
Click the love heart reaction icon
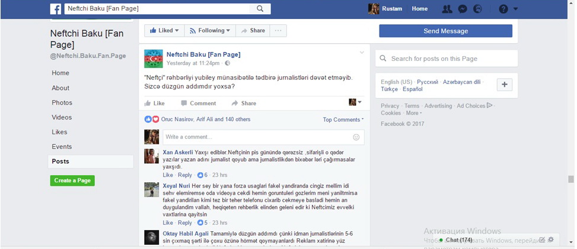pyautogui.click(x=155, y=119)
